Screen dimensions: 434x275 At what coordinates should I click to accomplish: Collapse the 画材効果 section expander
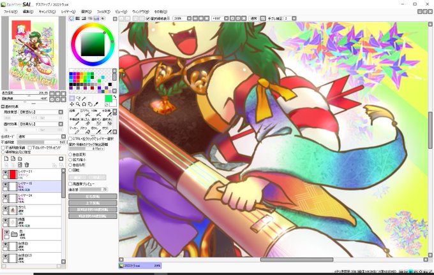click(3, 106)
